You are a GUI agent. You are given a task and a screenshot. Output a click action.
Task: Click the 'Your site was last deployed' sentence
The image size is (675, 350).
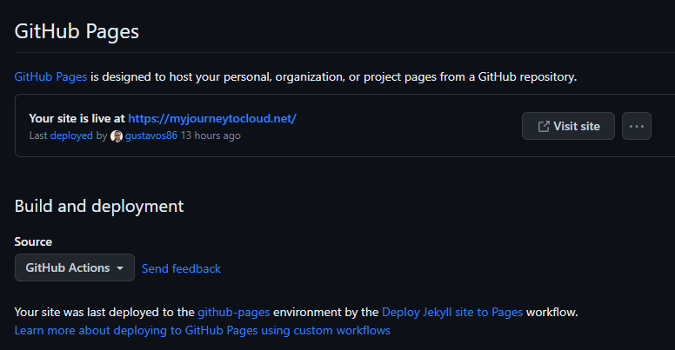tap(104, 312)
